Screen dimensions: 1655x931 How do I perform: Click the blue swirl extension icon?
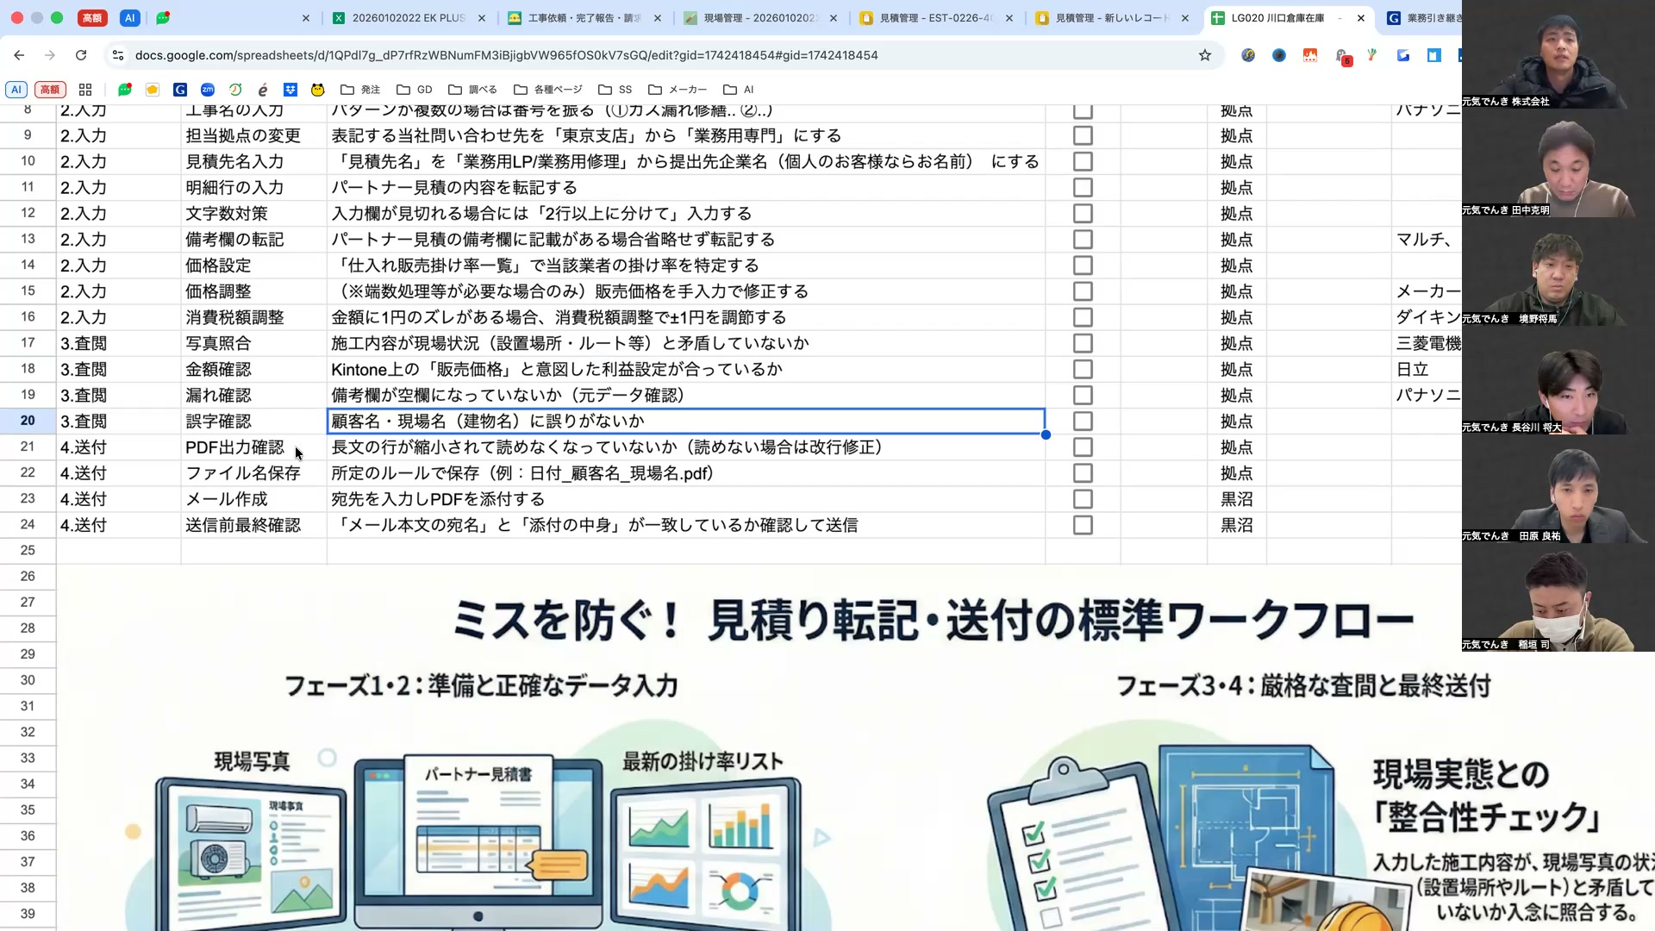tap(1403, 55)
